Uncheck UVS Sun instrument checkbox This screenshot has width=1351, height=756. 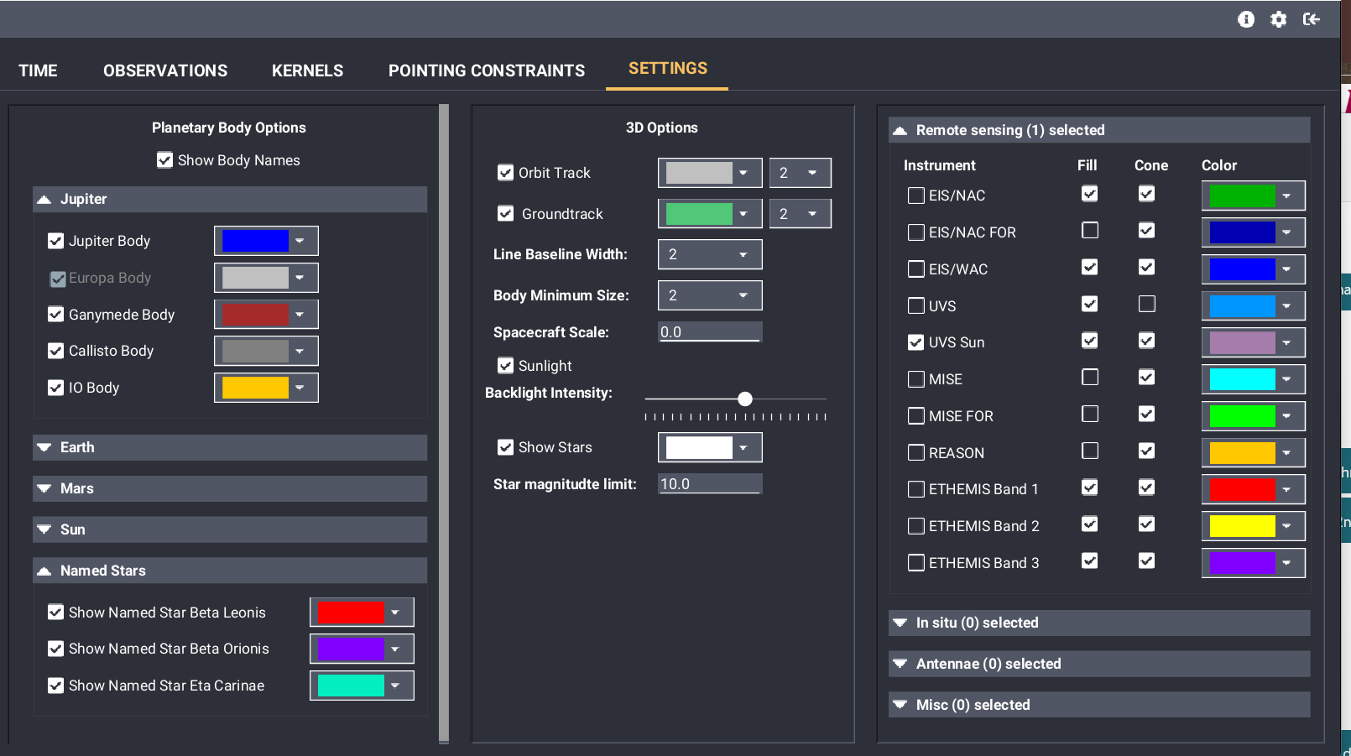(x=916, y=342)
